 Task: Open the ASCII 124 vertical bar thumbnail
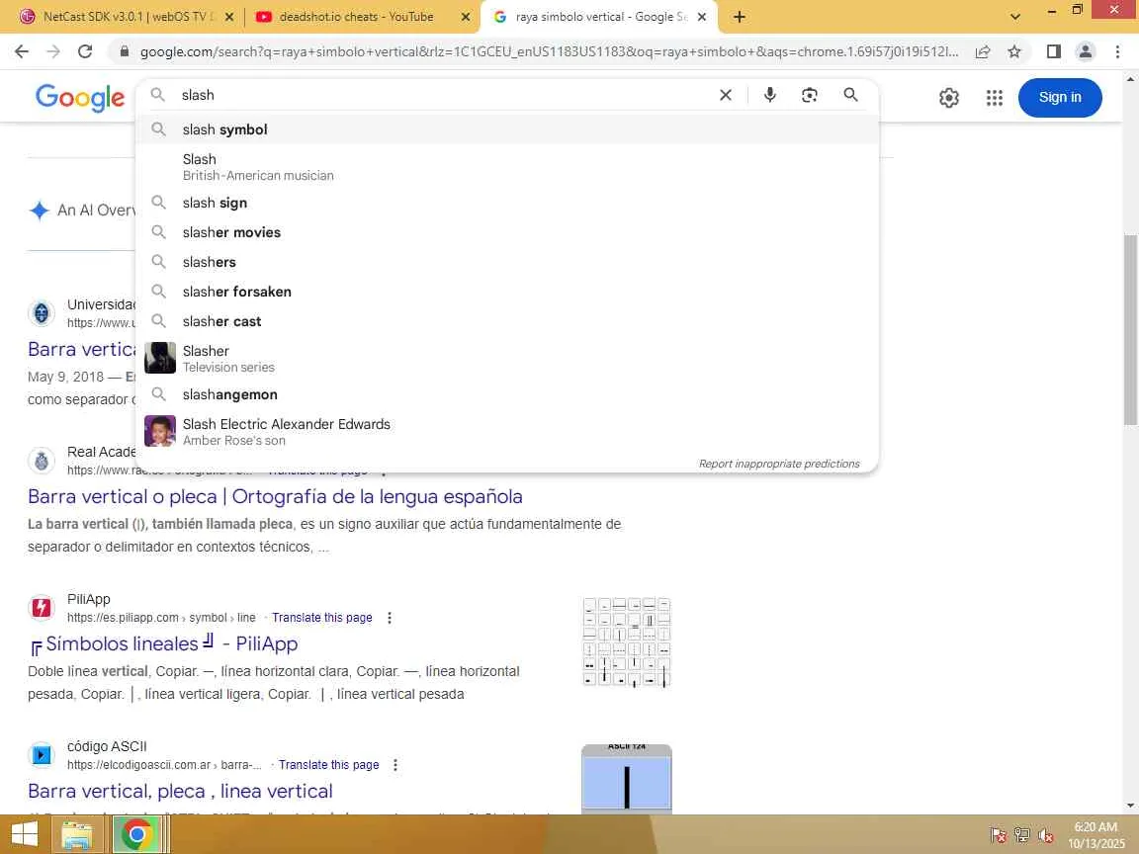[626, 779]
